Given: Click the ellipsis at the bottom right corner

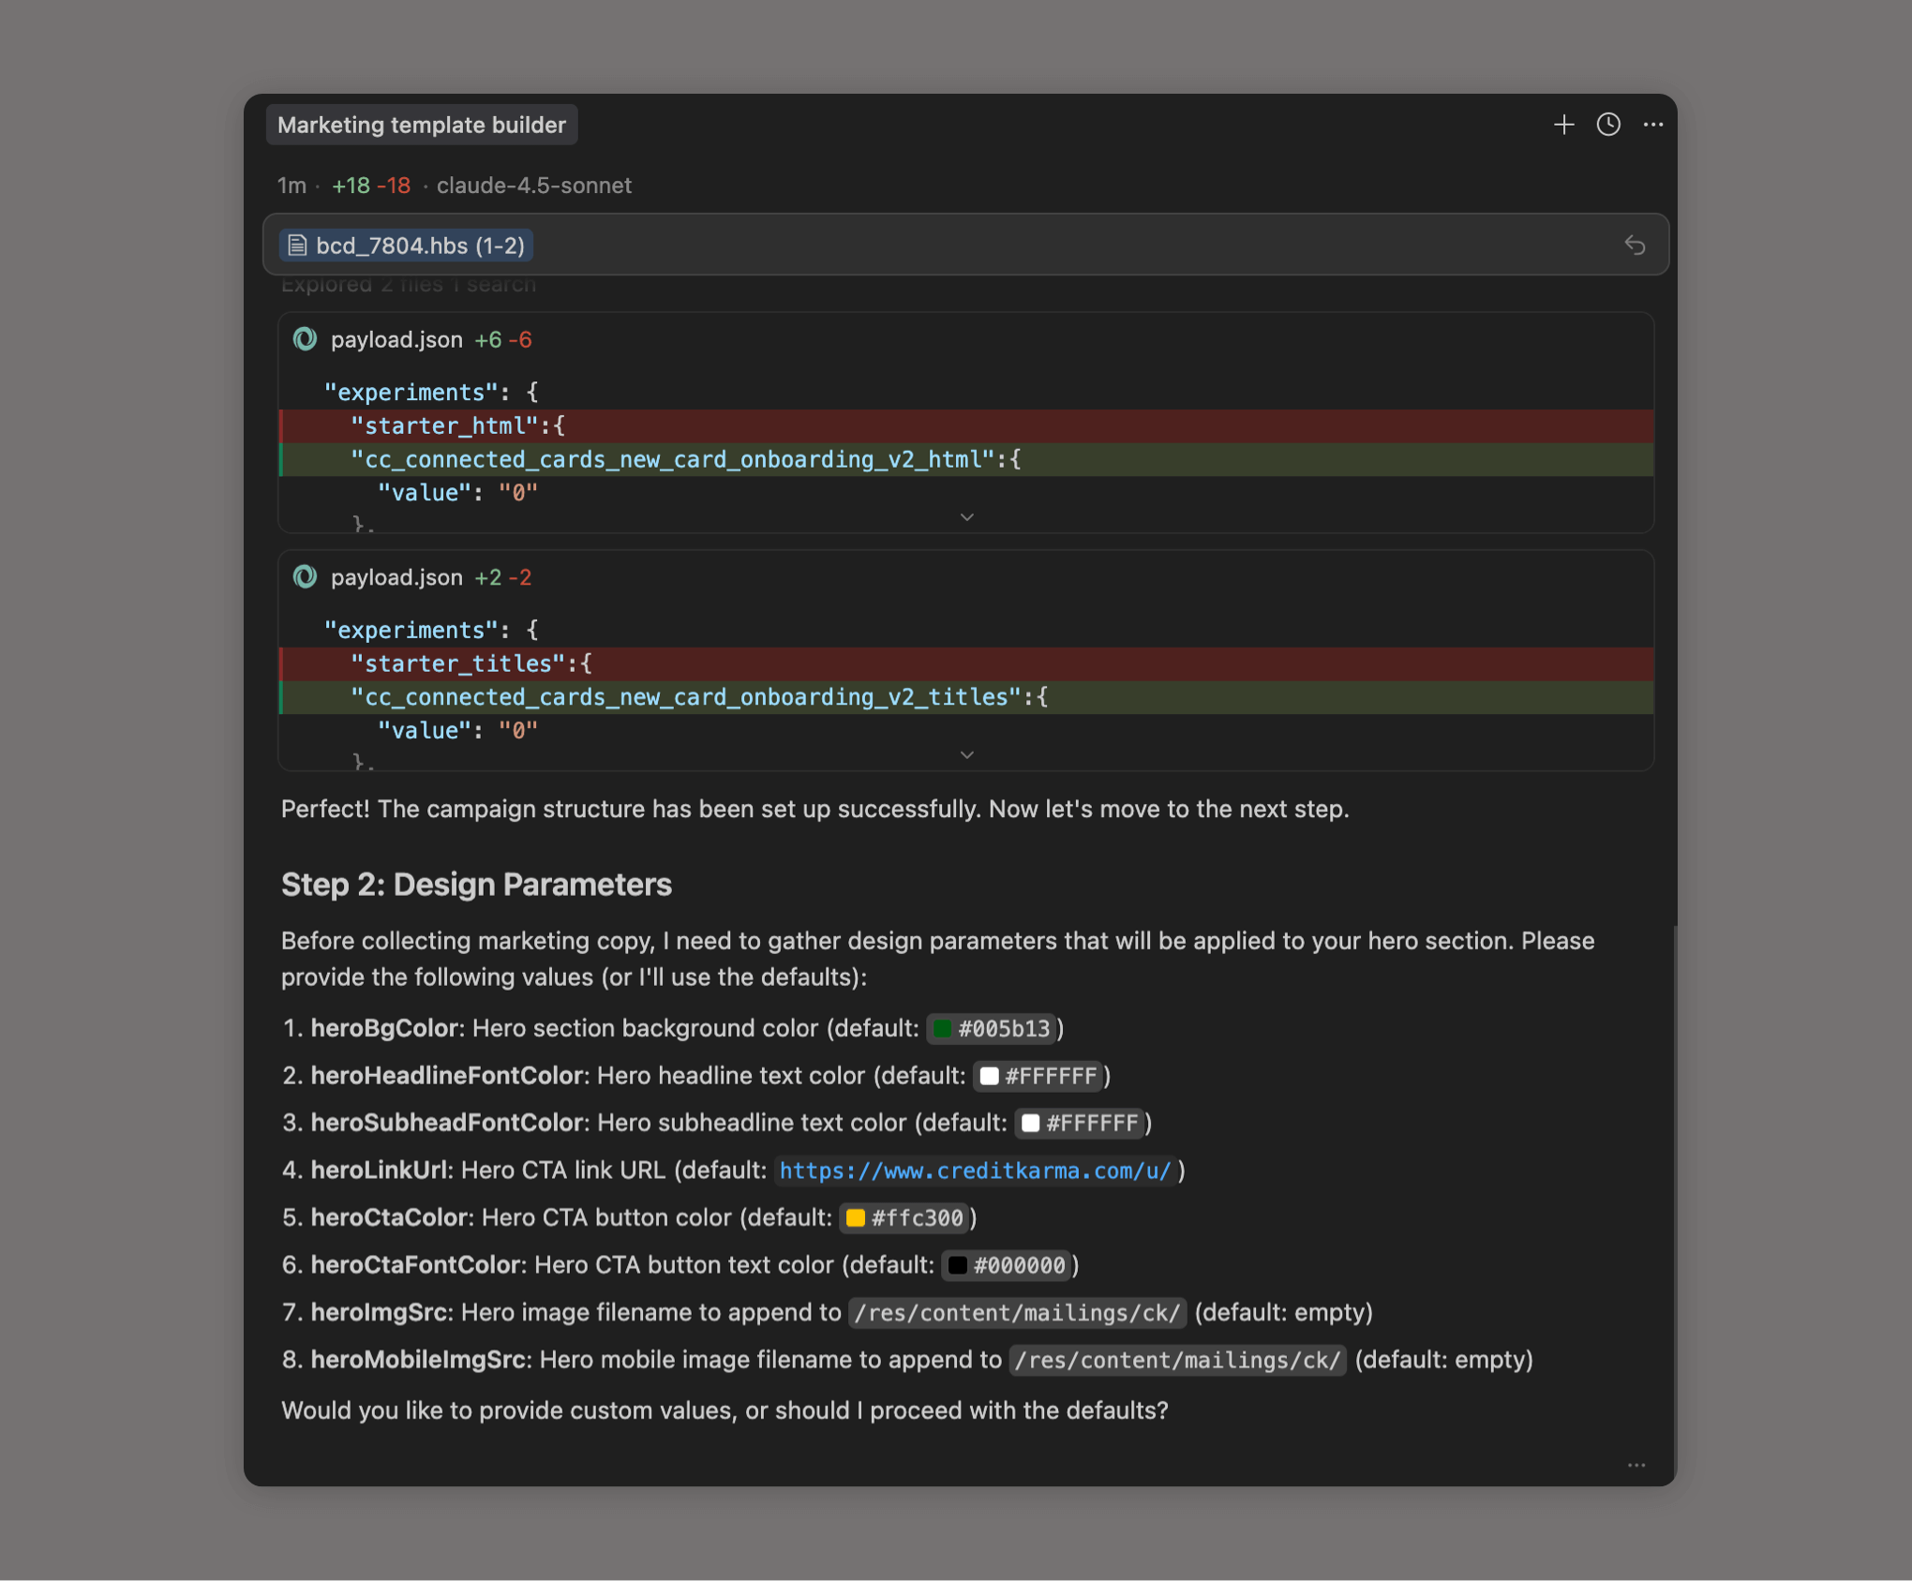Looking at the screenshot, I should point(1636,1465).
